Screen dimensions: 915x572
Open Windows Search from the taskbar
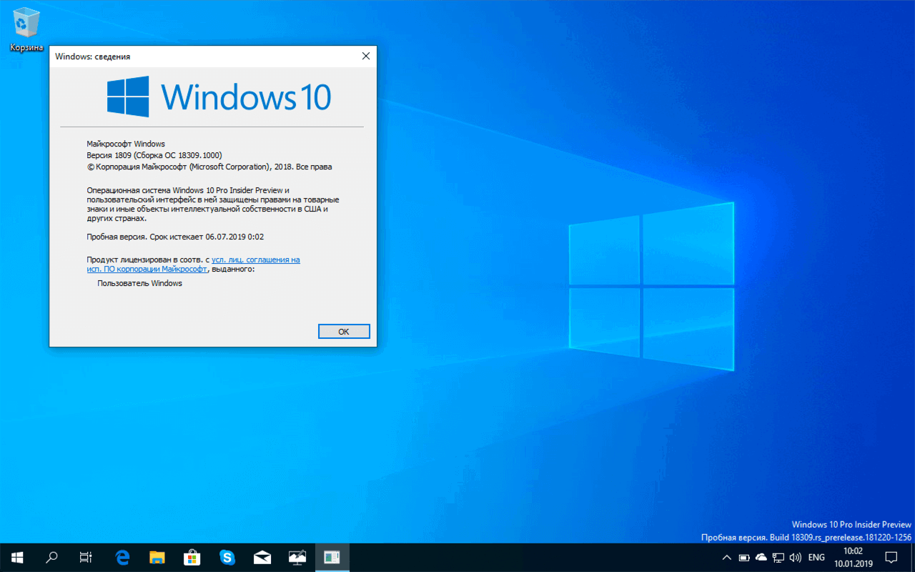click(51, 557)
